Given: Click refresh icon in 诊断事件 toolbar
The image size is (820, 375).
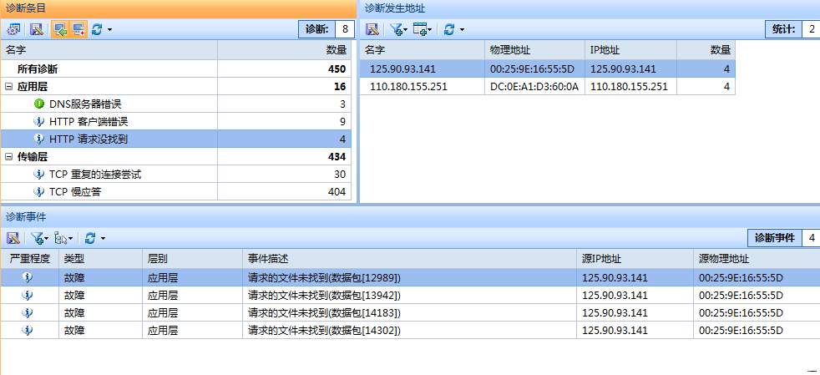Looking at the screenshot, I should tap(90, 238).
